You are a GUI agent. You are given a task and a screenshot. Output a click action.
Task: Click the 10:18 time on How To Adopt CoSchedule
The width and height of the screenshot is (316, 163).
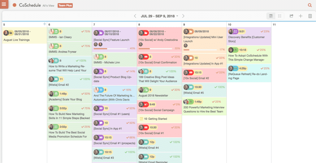coord(243,50)
